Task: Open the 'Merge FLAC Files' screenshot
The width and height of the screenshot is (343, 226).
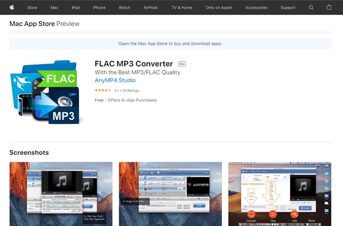Action: (x=170, y=194)
